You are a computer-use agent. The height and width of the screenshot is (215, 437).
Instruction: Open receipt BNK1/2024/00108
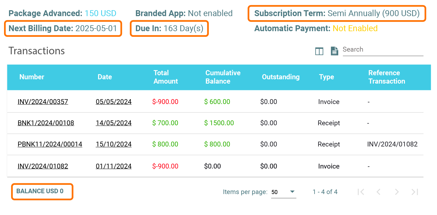[x=46, y=123]
